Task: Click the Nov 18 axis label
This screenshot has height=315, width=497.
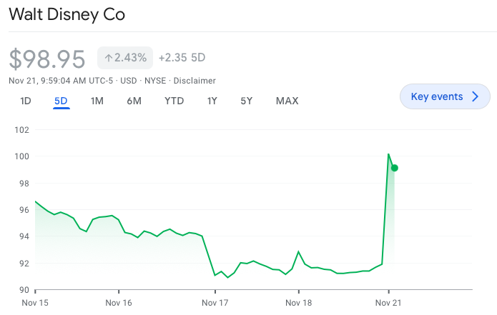Action: 299,303
